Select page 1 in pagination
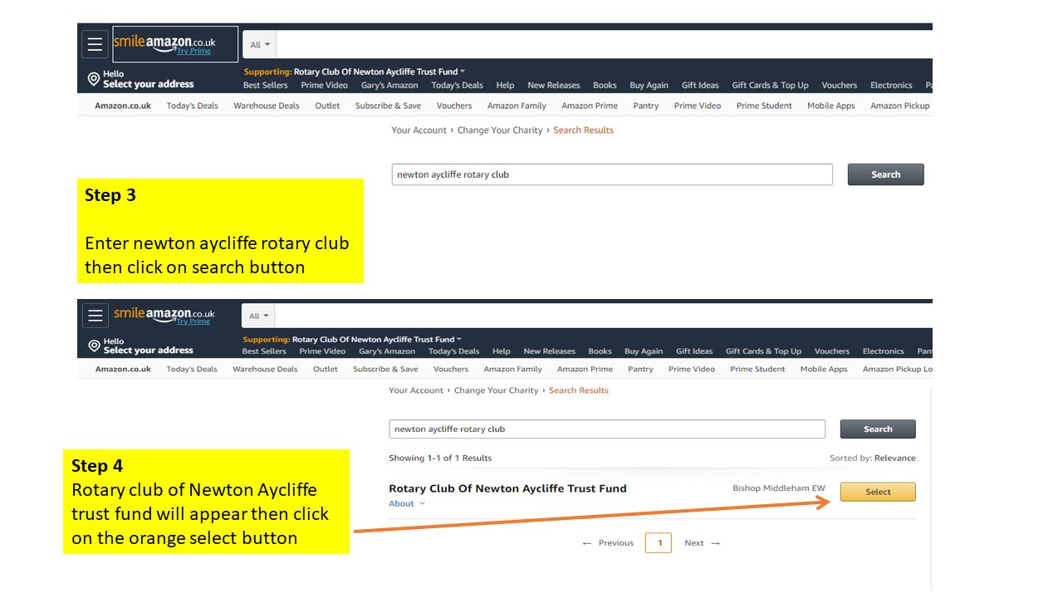1063x598 pixels. (659, 543)
